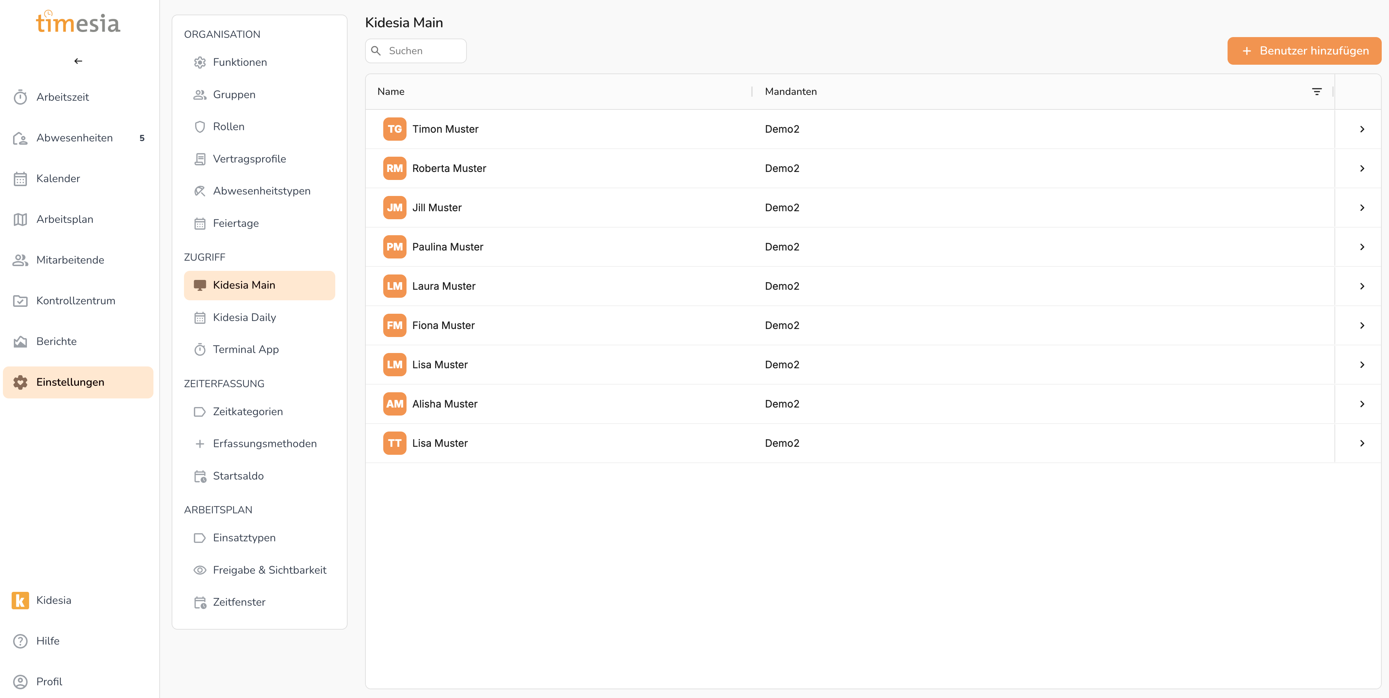Viewport: 1389px width, 698px height.
Task: Click the Kalender calendar icon
Action: 20,179
